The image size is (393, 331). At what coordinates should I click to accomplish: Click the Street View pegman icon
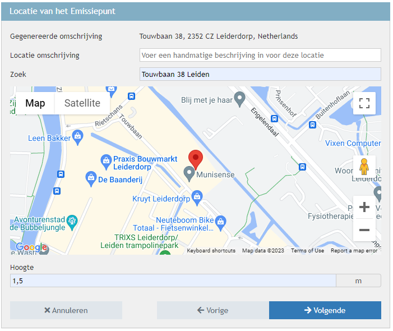point(364,167)
